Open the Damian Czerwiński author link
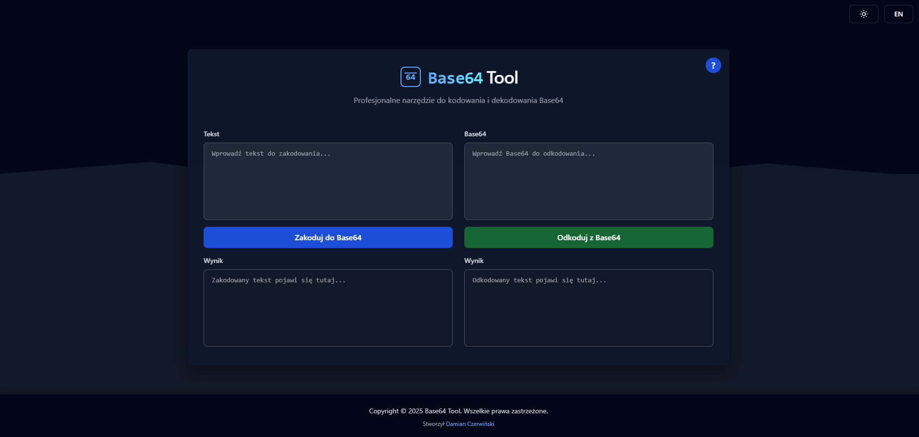Screen dimensions: 919x437 (470, 424)
